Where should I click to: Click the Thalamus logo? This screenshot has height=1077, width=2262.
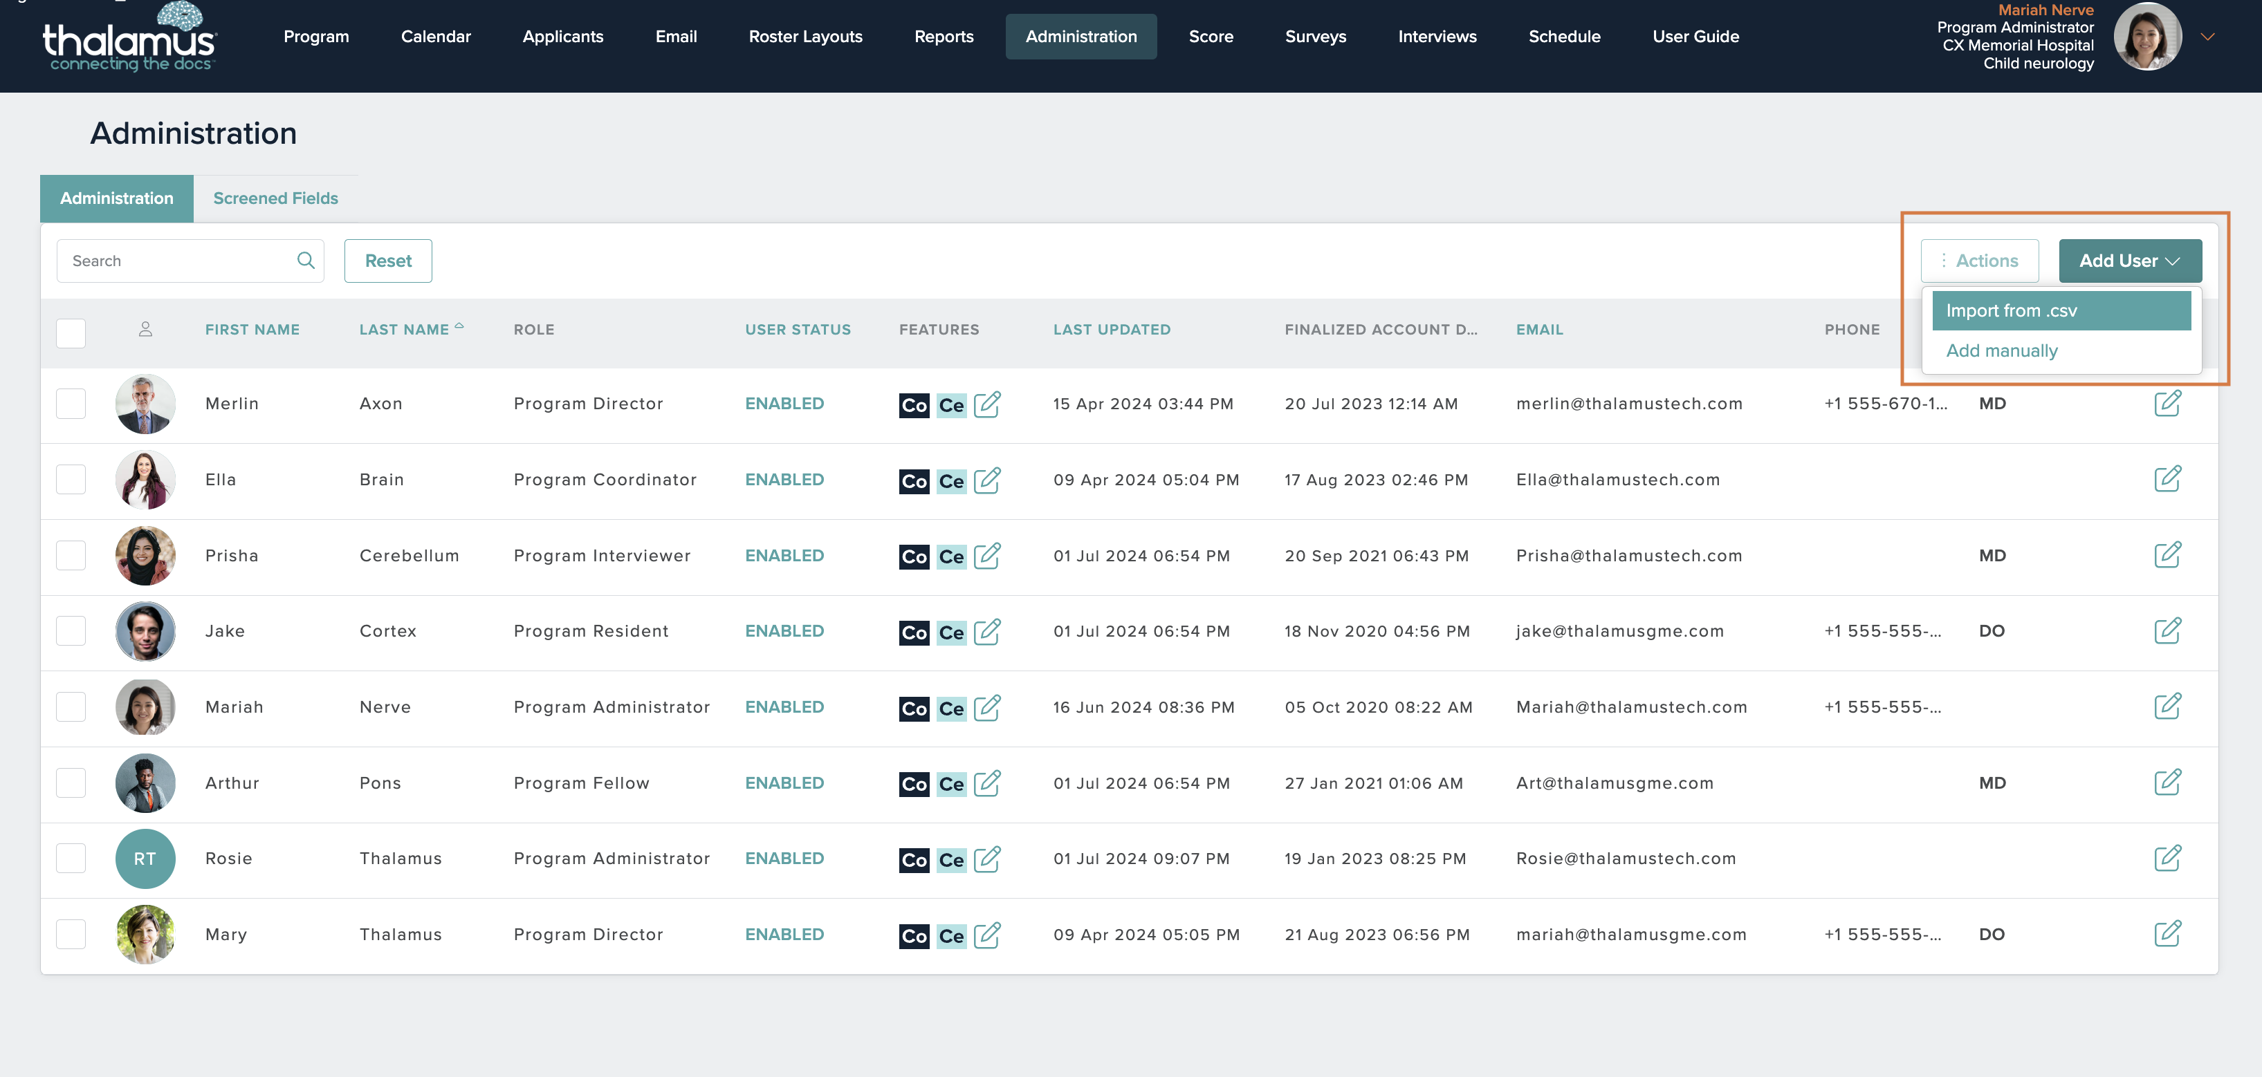[x=130, y=37]
